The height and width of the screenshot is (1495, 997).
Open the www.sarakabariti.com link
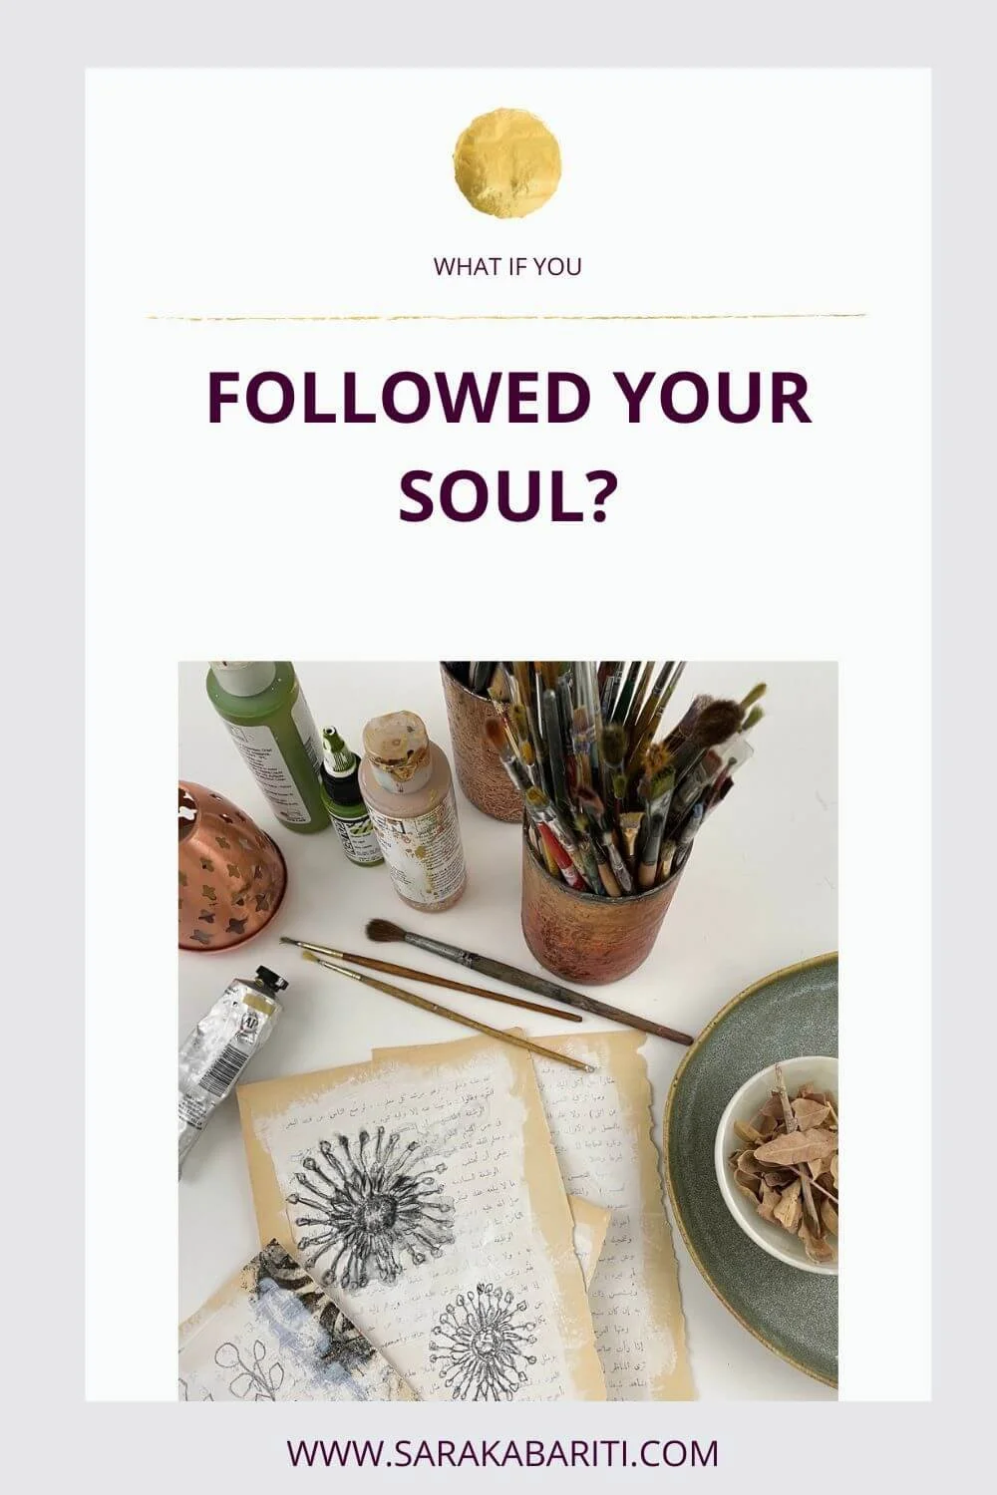click(x=503, y=1453)
